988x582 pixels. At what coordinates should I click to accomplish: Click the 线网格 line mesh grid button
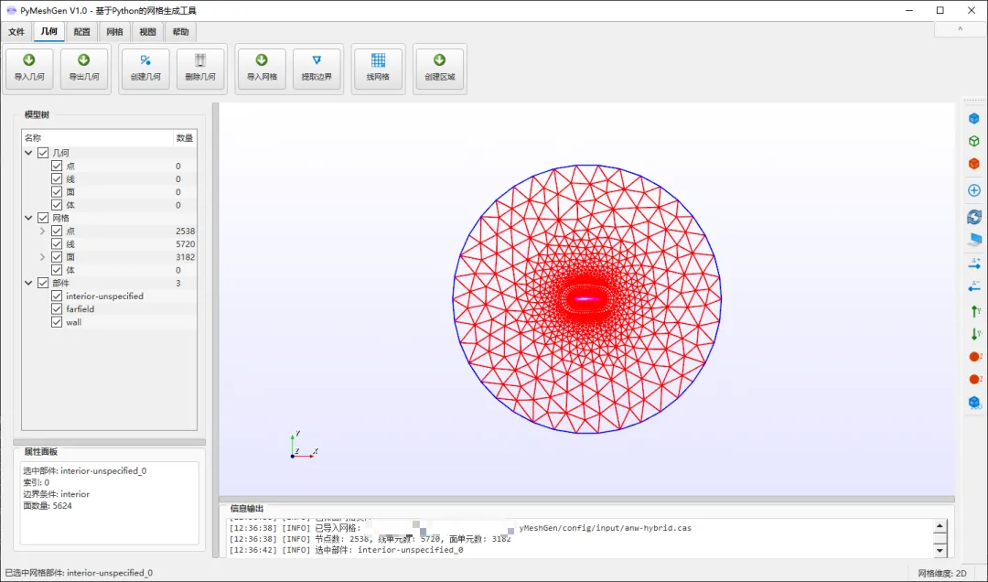click(x=378, y=69)
